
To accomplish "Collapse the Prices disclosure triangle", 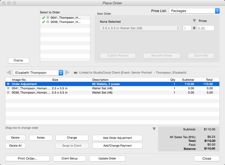I will click(x=194, y=21).
